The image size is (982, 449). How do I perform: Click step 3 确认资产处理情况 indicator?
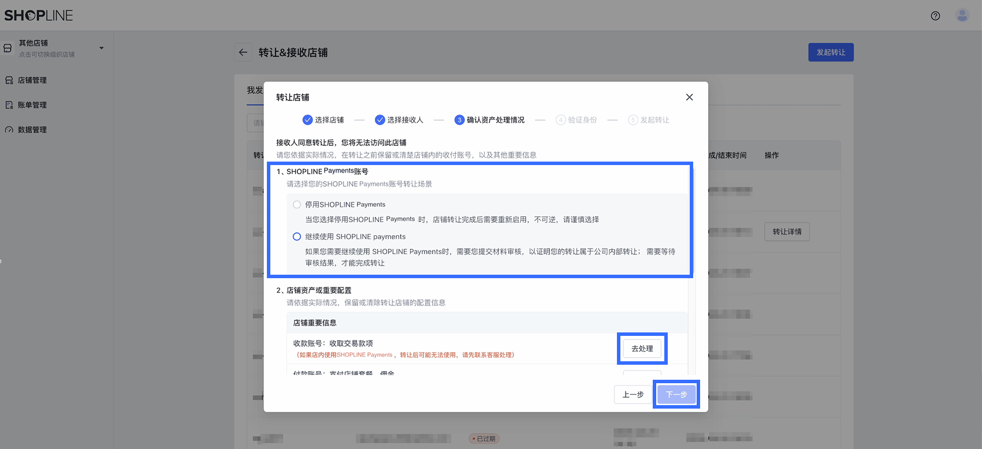point(459,120)
